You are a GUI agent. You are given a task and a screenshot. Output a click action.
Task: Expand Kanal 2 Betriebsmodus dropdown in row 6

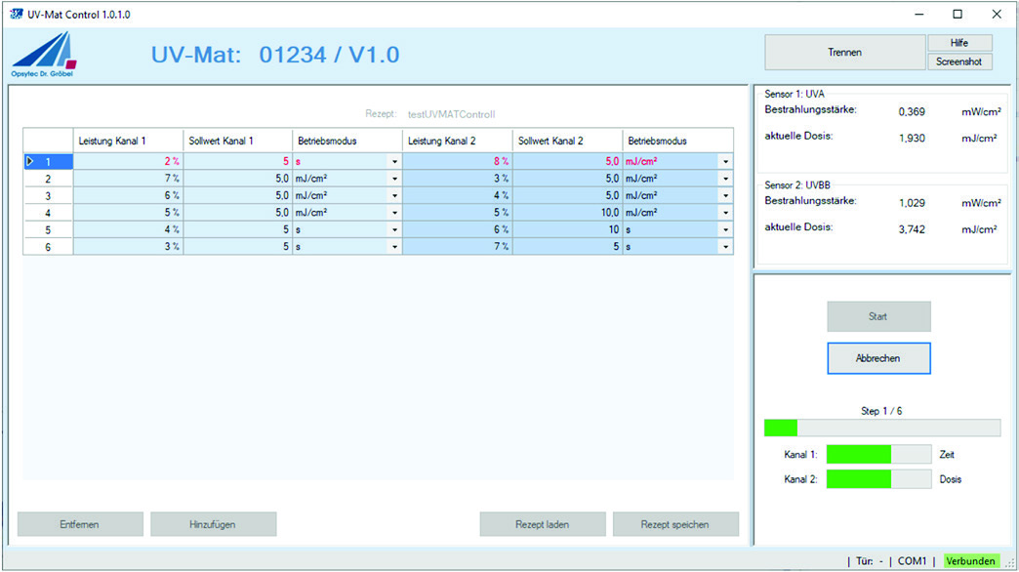pos(726,247)
